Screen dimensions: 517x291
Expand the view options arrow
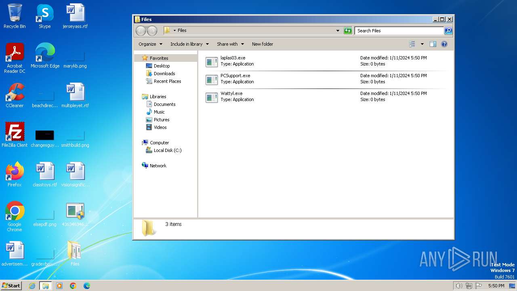422,44
